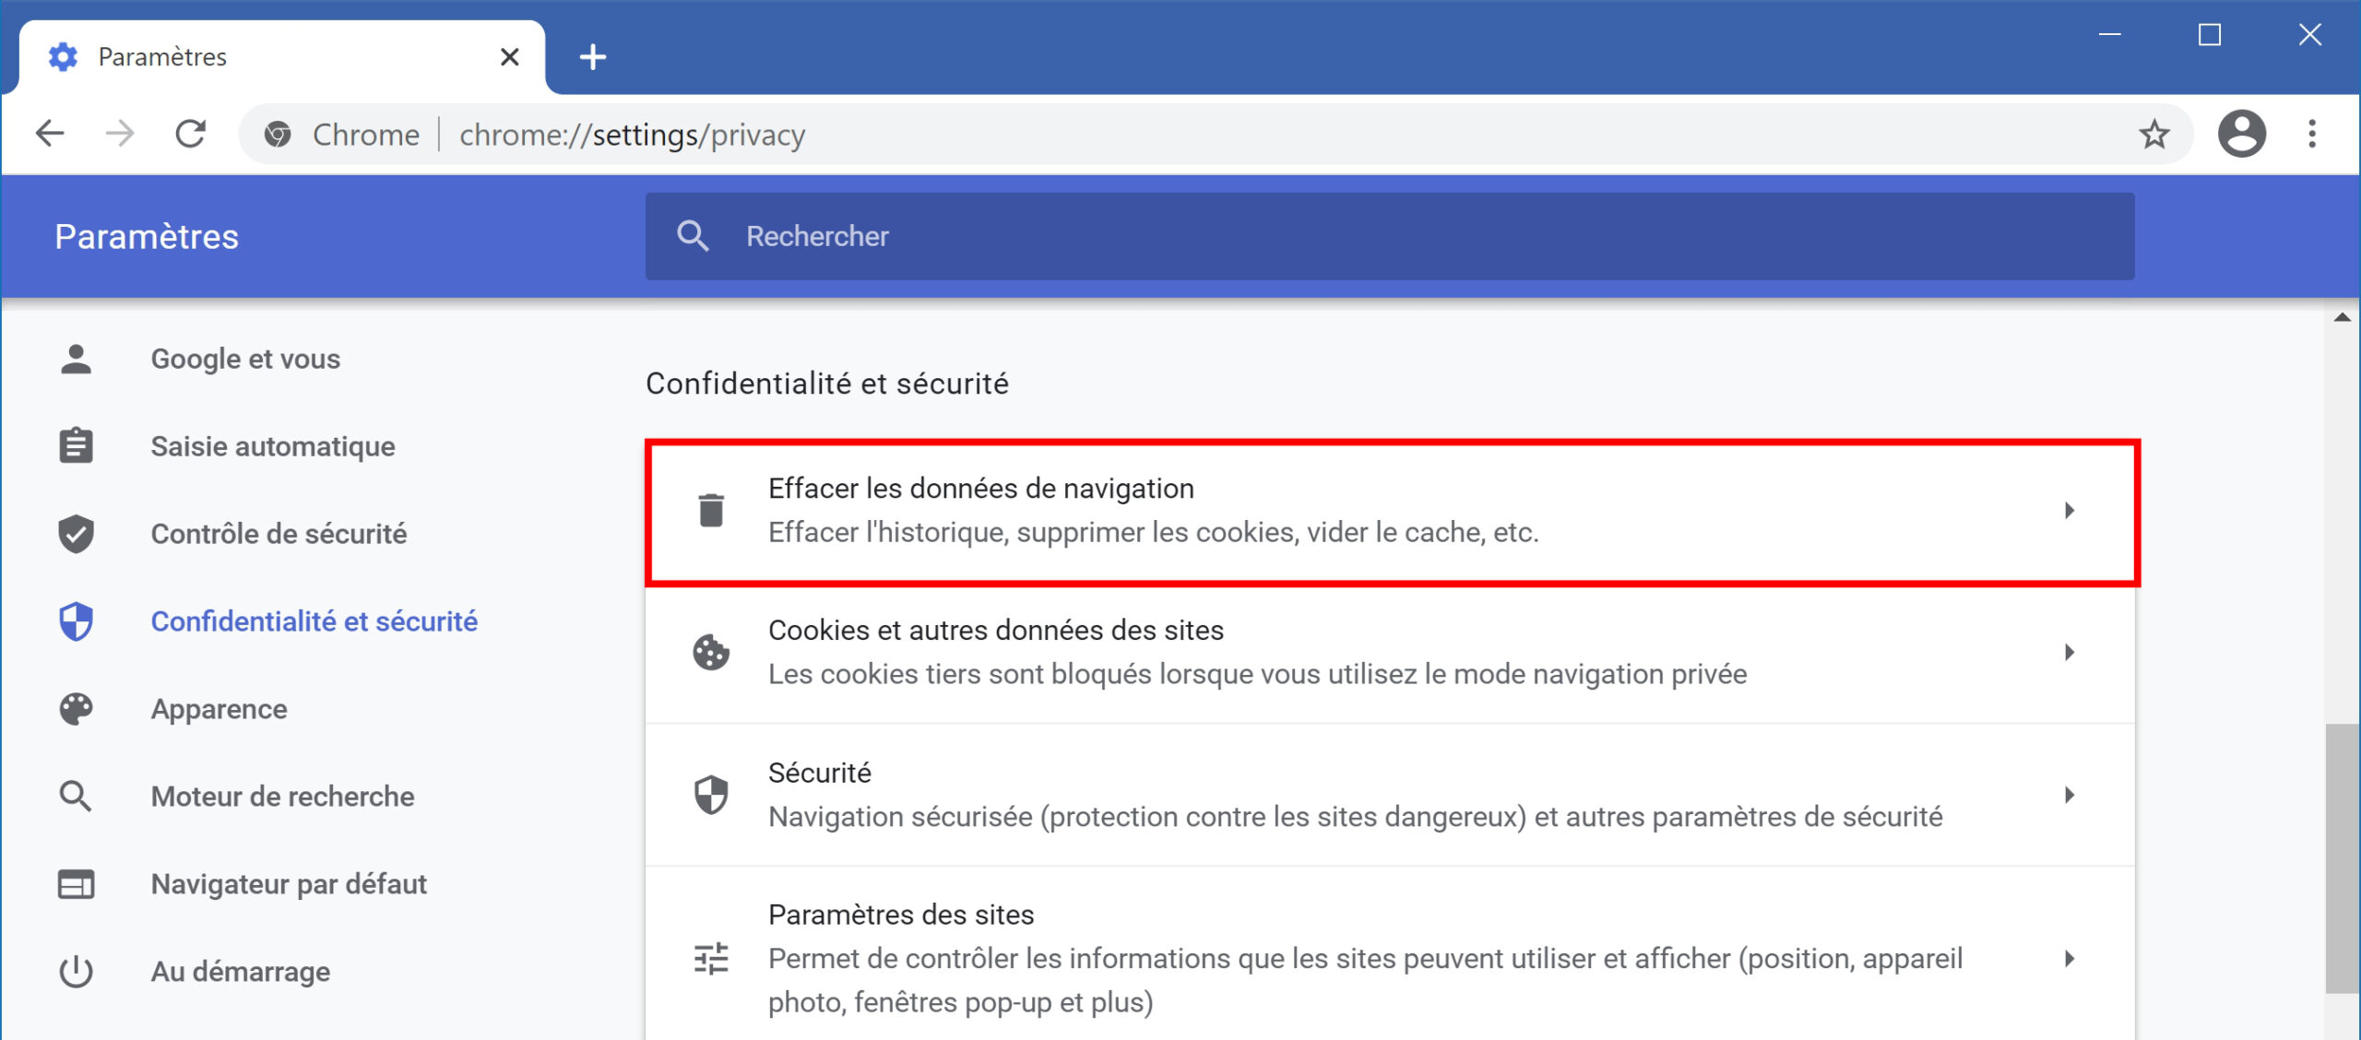Select Confidentialité et sécurité in sidebar
This screenshot has width=2361, height=1040.
coord(314,621)
